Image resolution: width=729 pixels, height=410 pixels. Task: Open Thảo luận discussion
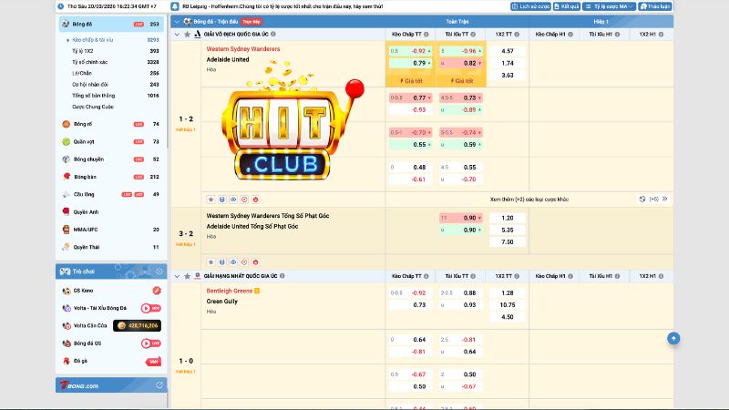pos(655,6)
